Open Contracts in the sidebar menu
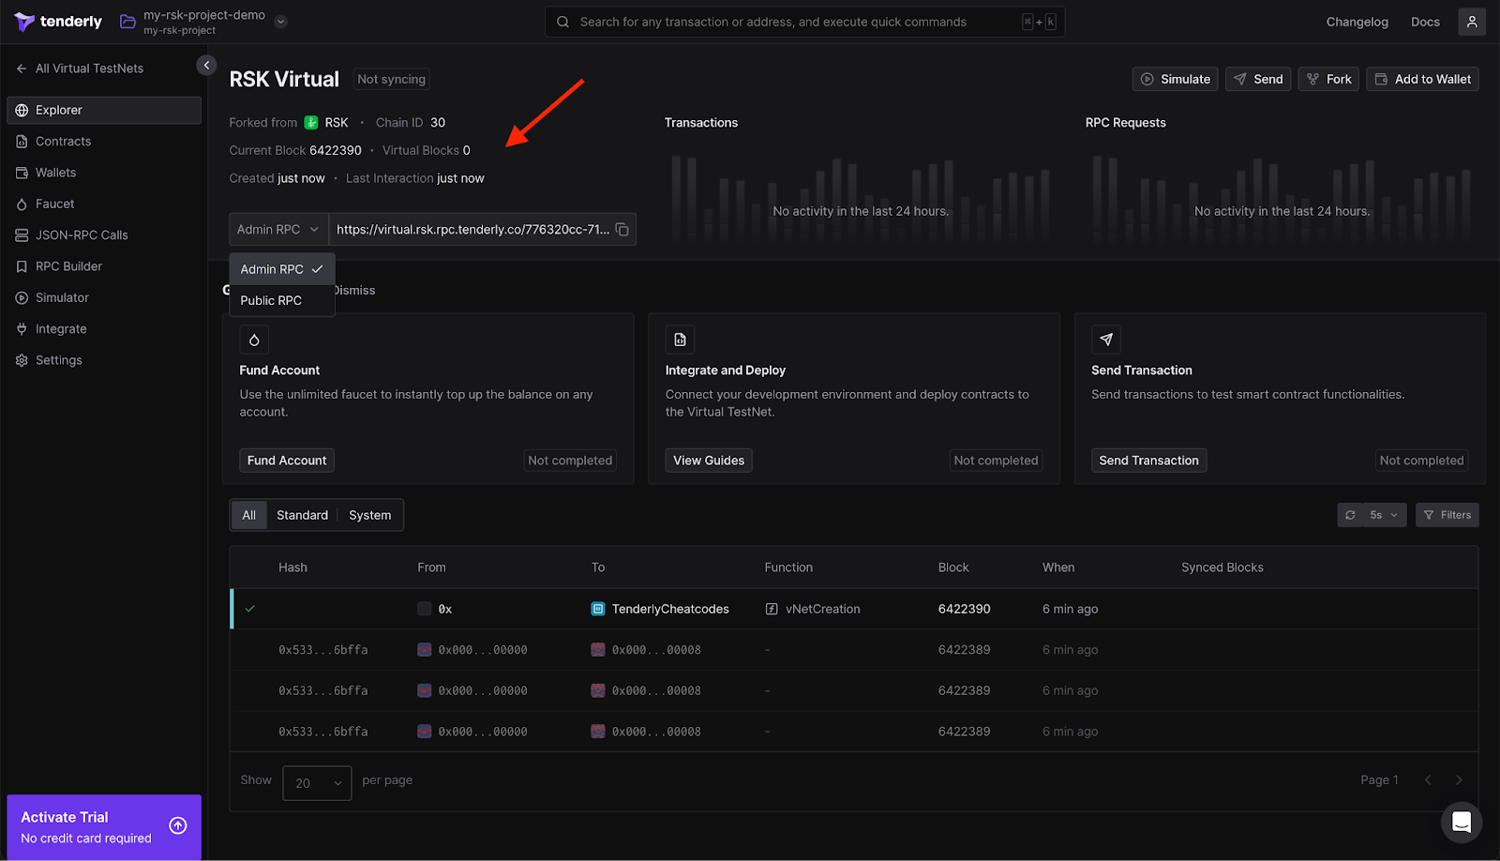The image size is (1500, 861). click(x=63, y=142)
